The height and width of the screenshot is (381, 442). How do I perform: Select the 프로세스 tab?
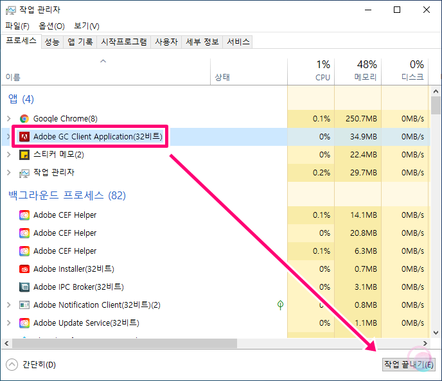(21, 41)
